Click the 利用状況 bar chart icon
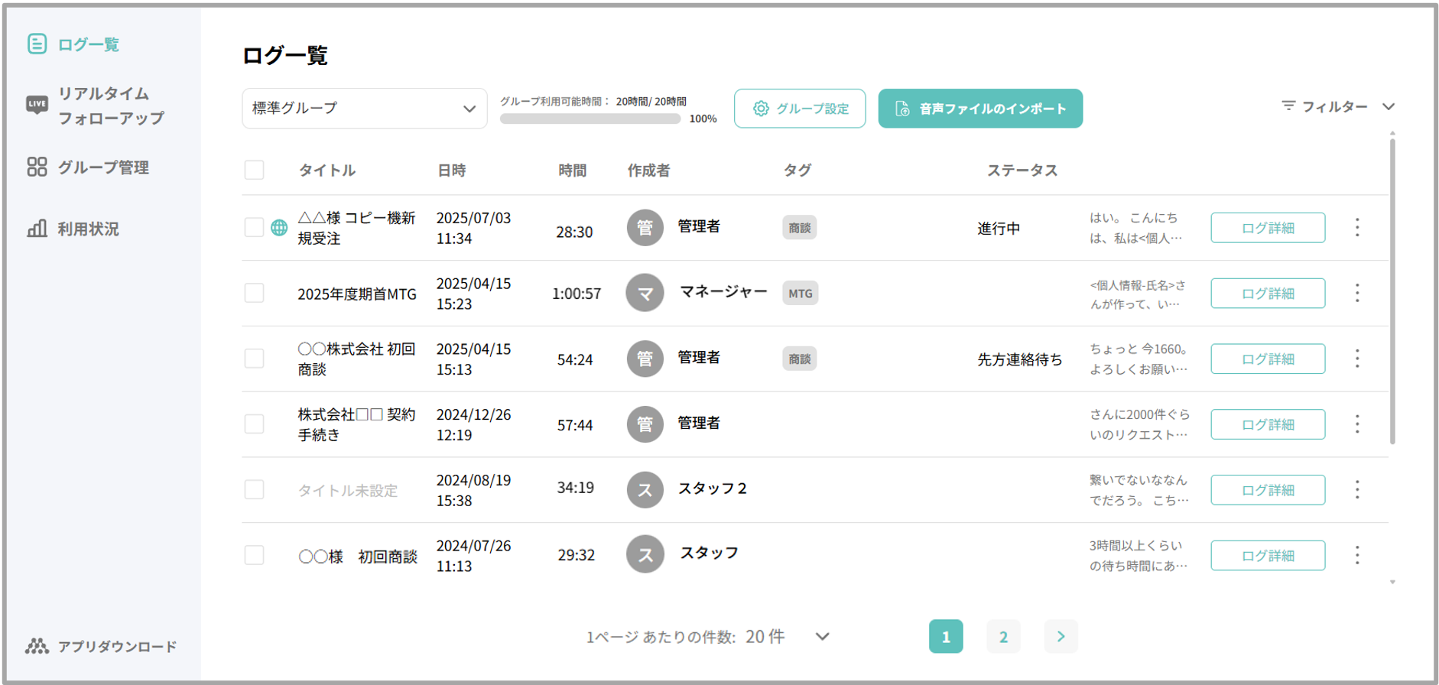The height and width of the screenshot is (685, 1439). [x=37, y=229]
